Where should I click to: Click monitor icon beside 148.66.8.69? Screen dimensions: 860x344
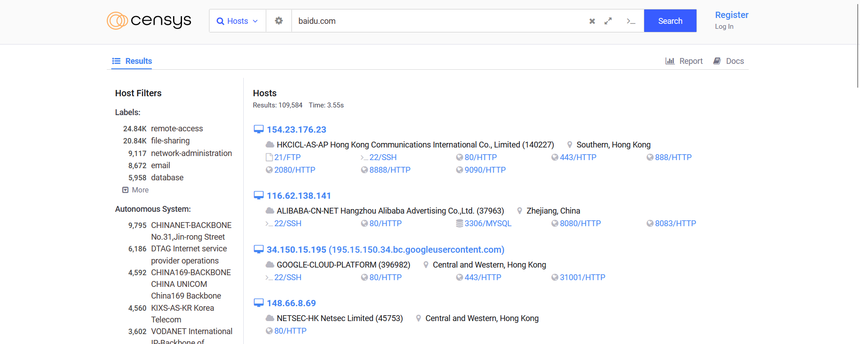(259, 303)
